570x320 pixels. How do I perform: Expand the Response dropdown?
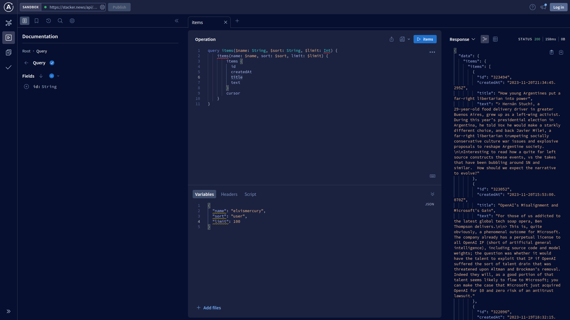point(462,39)
